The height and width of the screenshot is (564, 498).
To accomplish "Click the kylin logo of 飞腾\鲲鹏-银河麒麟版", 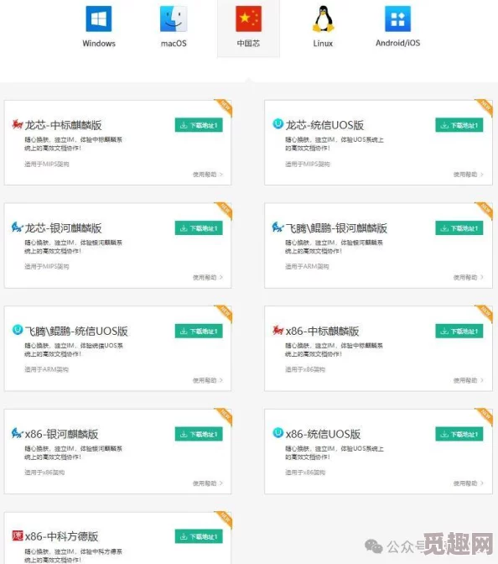I will (278, 227).
